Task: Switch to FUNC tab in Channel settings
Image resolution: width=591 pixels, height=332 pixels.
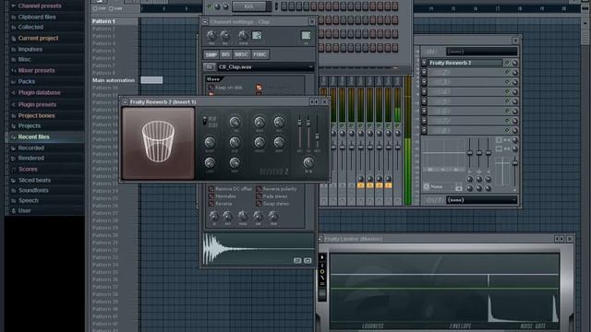Action: click(x=259, y=54)
